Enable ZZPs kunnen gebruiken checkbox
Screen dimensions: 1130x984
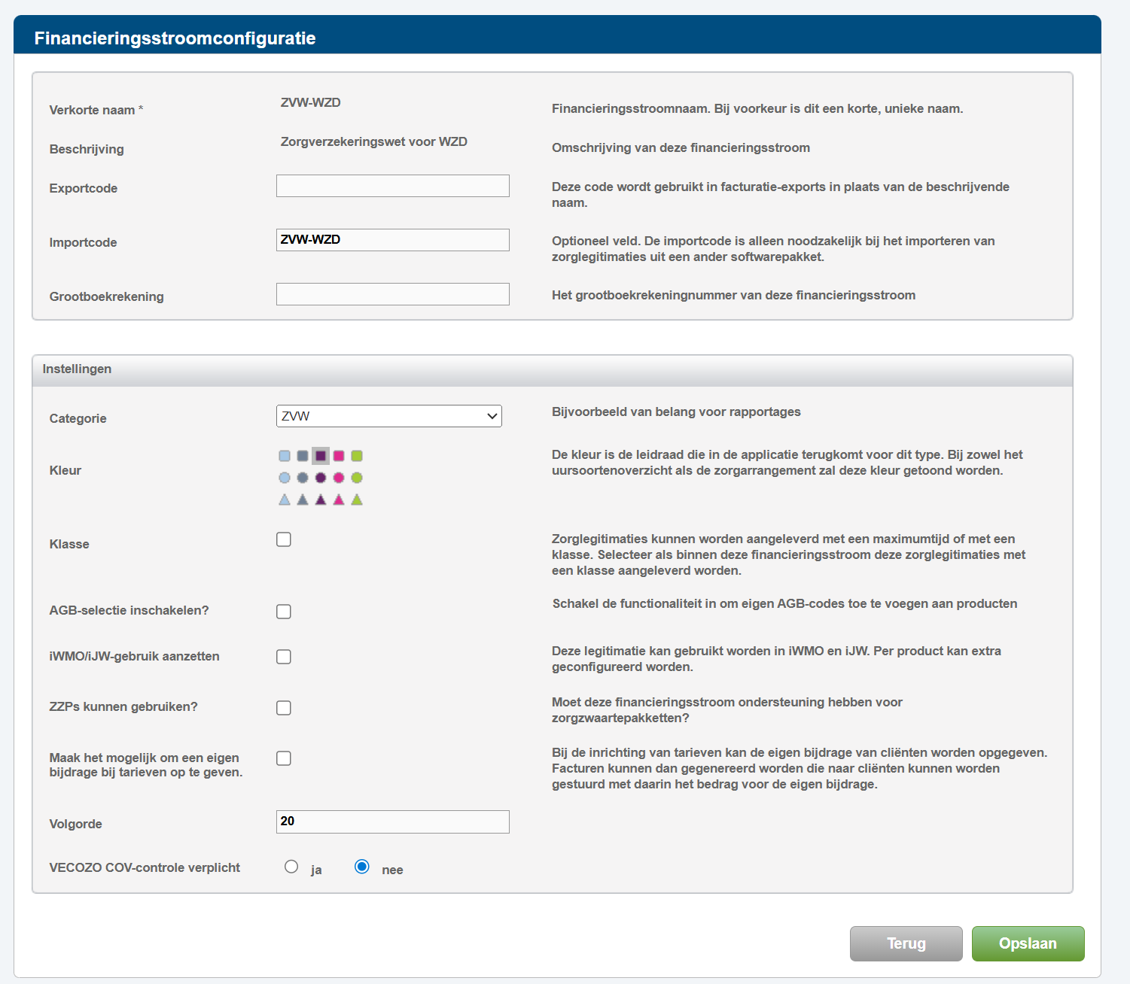click(x=284, y=708)
